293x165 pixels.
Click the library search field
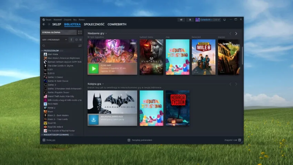tap(62, 46)
